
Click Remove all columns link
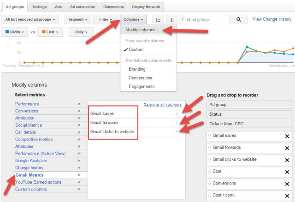tap(162, 105)
